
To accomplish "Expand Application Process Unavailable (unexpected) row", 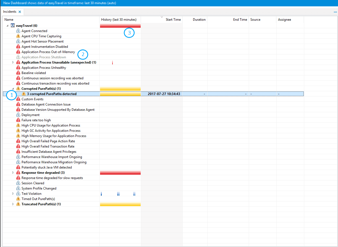I will 13,62.
